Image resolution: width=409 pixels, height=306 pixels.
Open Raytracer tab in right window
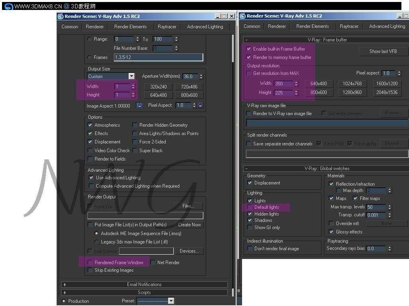349,26
